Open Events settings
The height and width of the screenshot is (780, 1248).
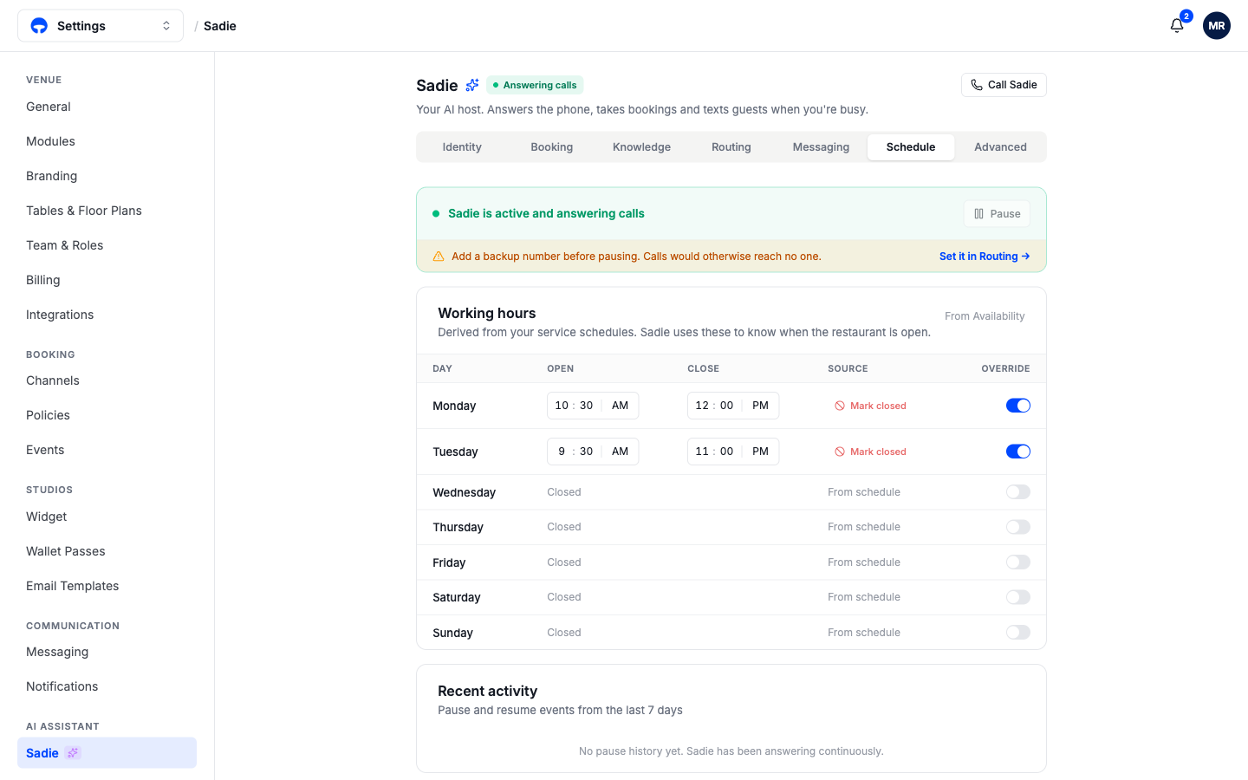[x=107, y=450]
